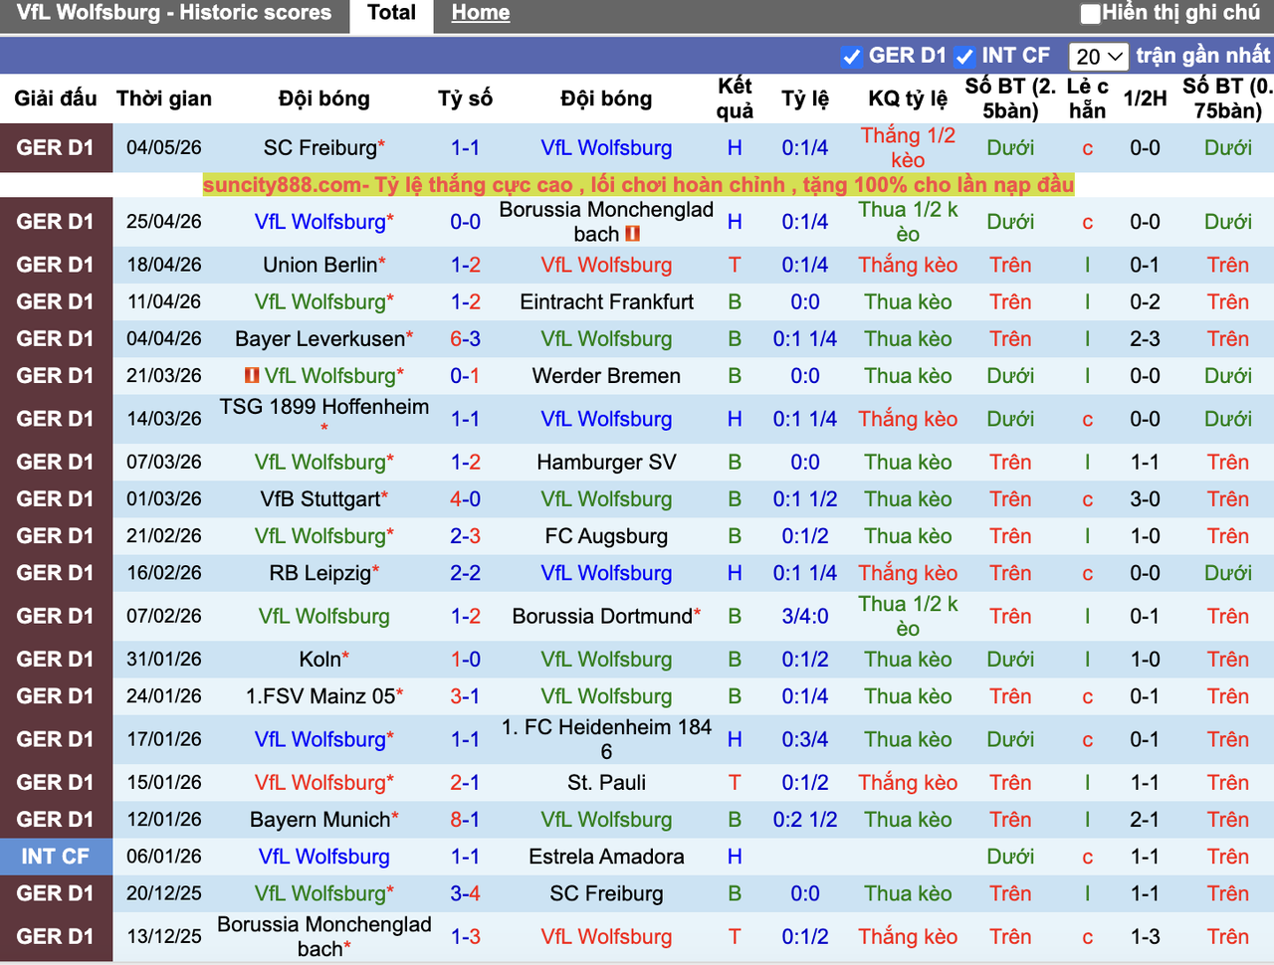Open SC Freiburg in the 20/12/25 row
1274x965 pixels.
(x=606, y=892)
